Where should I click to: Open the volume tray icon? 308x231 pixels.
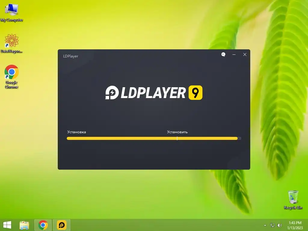pos(279,225)
